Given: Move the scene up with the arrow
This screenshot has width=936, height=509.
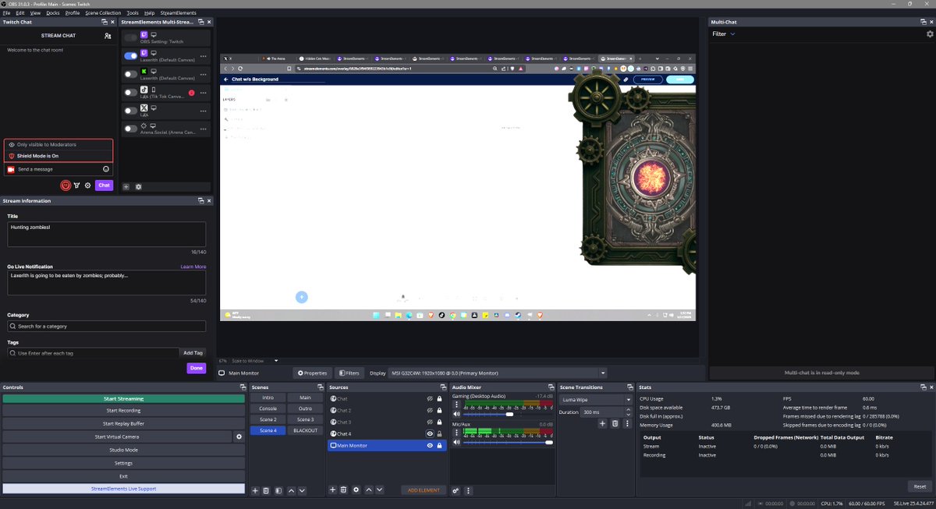Looking at the screenshot, I should coord(291,490).
